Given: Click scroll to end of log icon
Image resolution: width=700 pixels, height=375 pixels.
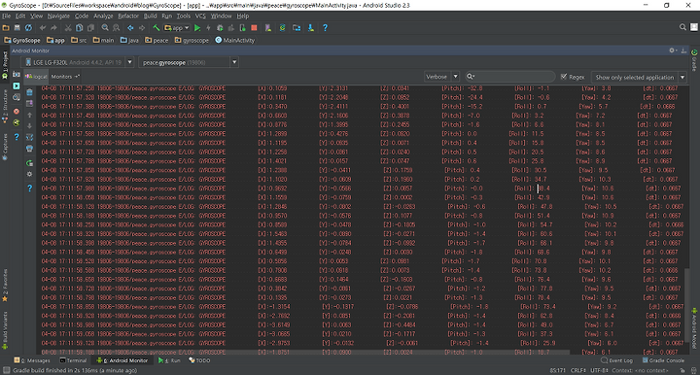Looking at the screenshot, I should coord(29,103).
